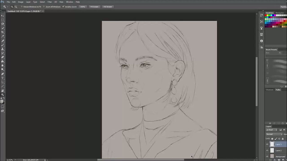Click the Link Layers icon
The height and width of the screenshot is (161, 287).
(x=270, y=160)
